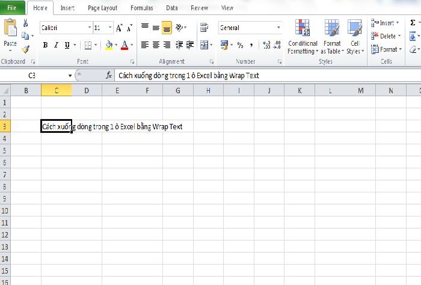
Task: Decrease decimal places
Action: point(277,45)
